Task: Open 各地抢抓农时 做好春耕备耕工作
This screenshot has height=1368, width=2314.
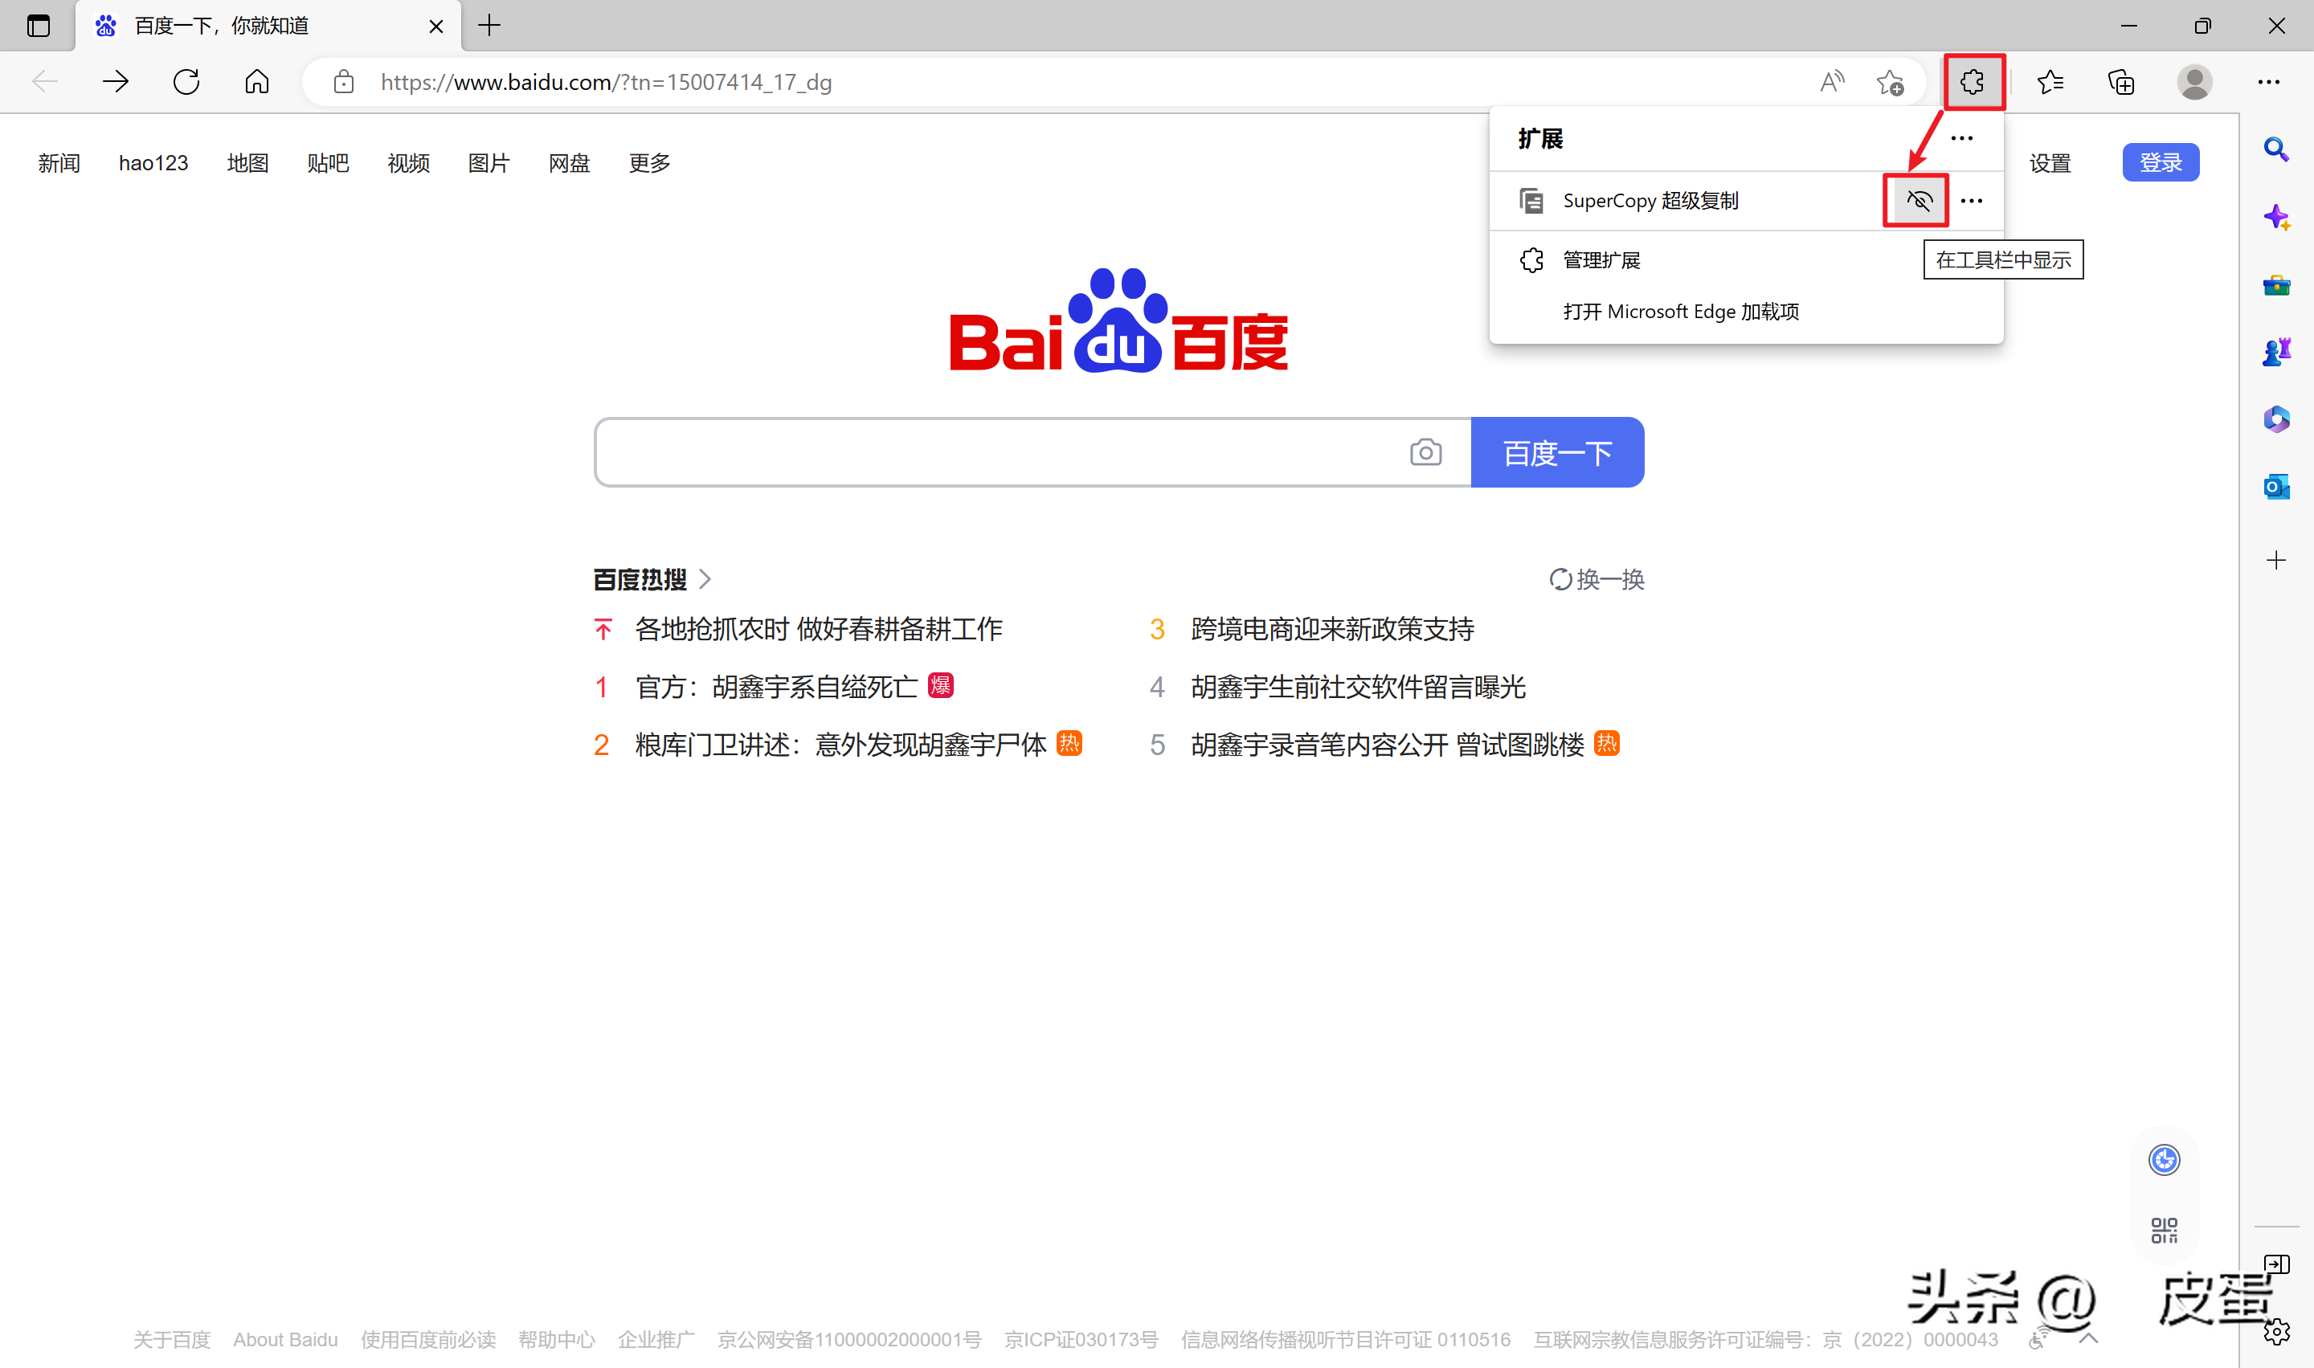Action: 819,630
